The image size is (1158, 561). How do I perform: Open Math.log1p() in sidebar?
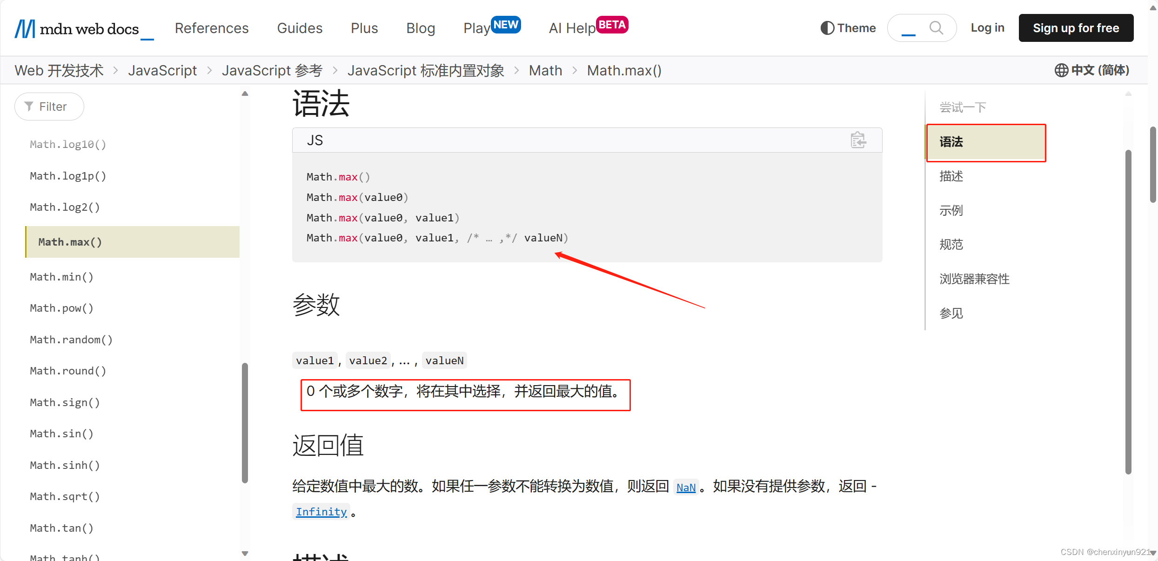pyautogui.click(x=68, y=176)
